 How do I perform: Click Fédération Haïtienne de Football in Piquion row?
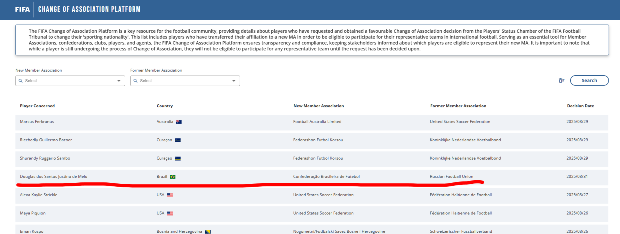[461, 213]
